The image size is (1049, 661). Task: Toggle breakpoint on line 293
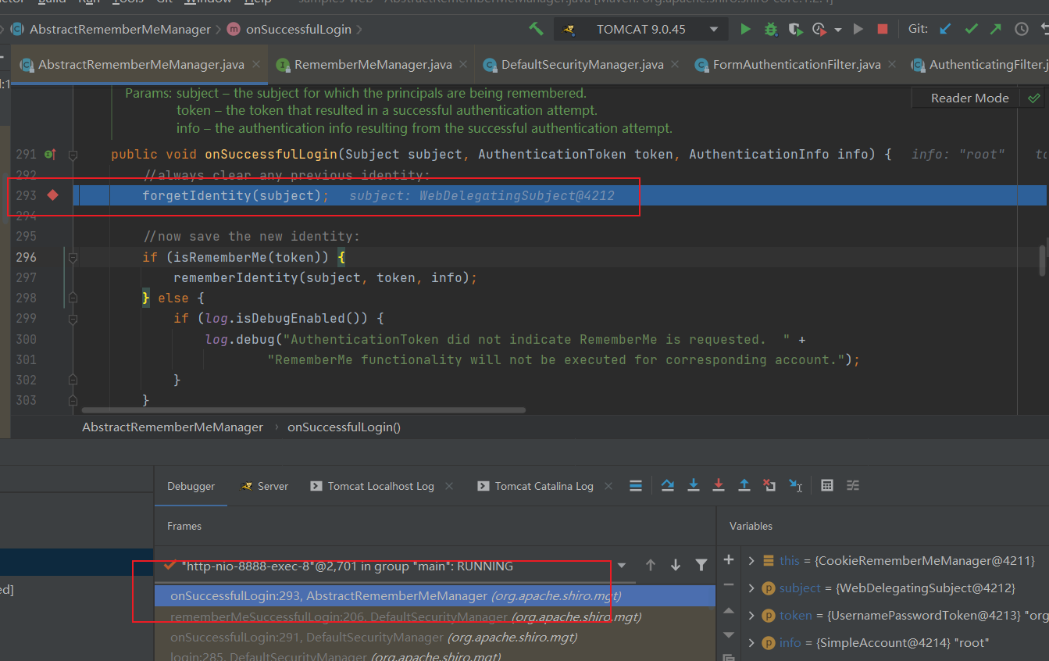52,195
